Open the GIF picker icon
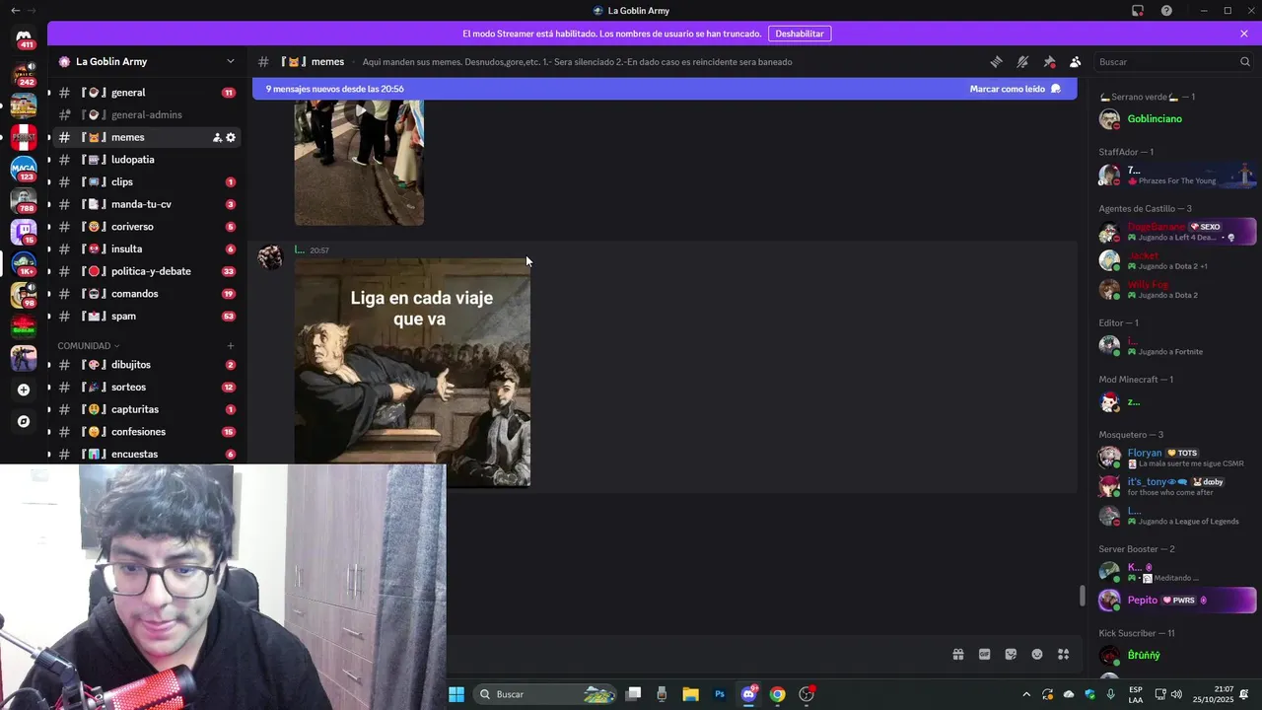The height and width of the screenshot is (710, 1262). click(984, 654)
